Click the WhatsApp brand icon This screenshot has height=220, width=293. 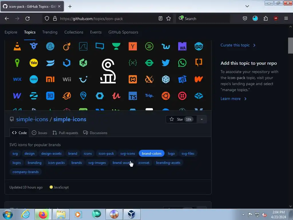coord(182,63)
